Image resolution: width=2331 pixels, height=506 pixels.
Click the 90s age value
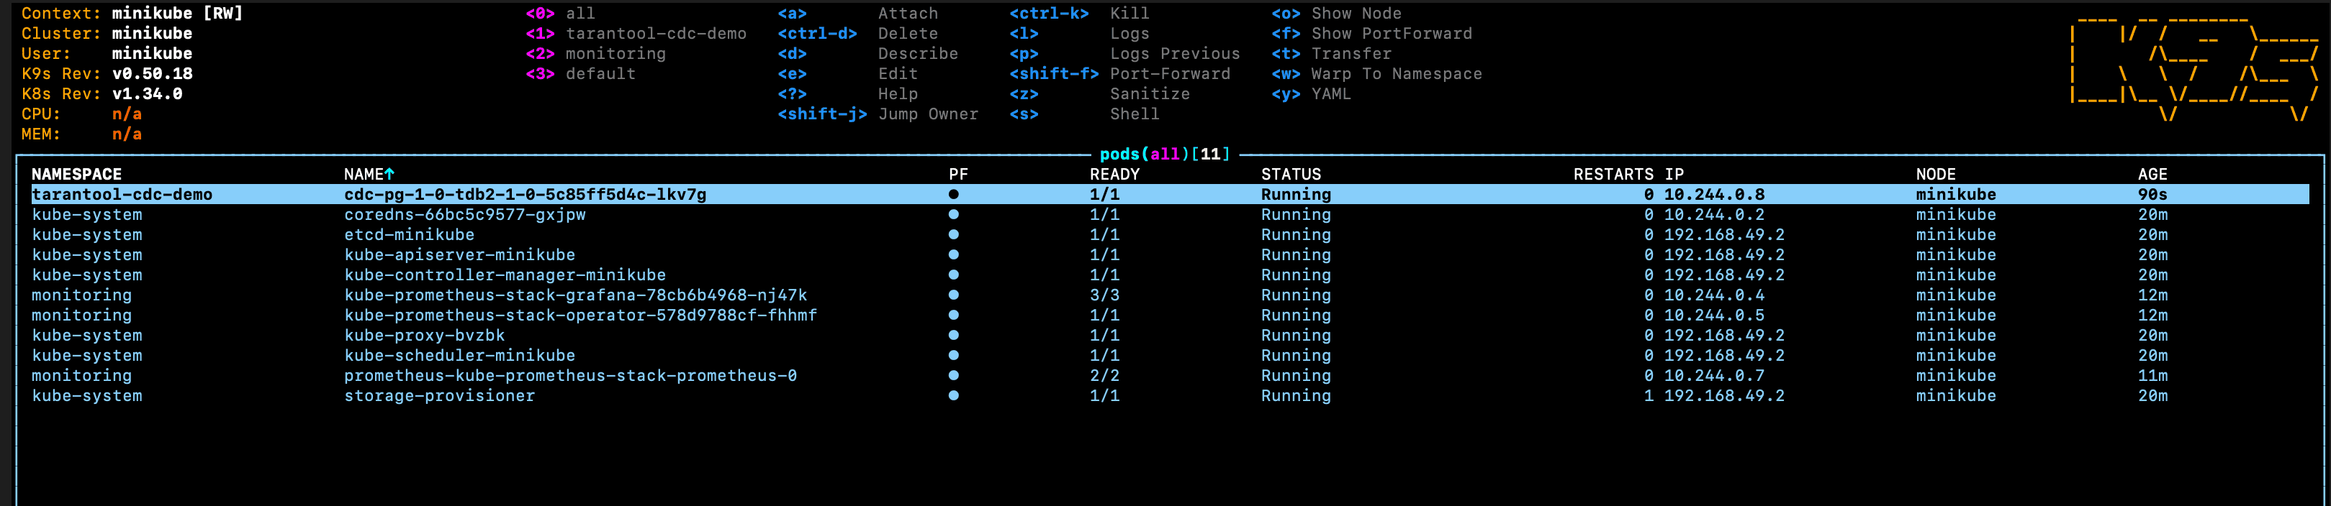[x=2152, y=194]
